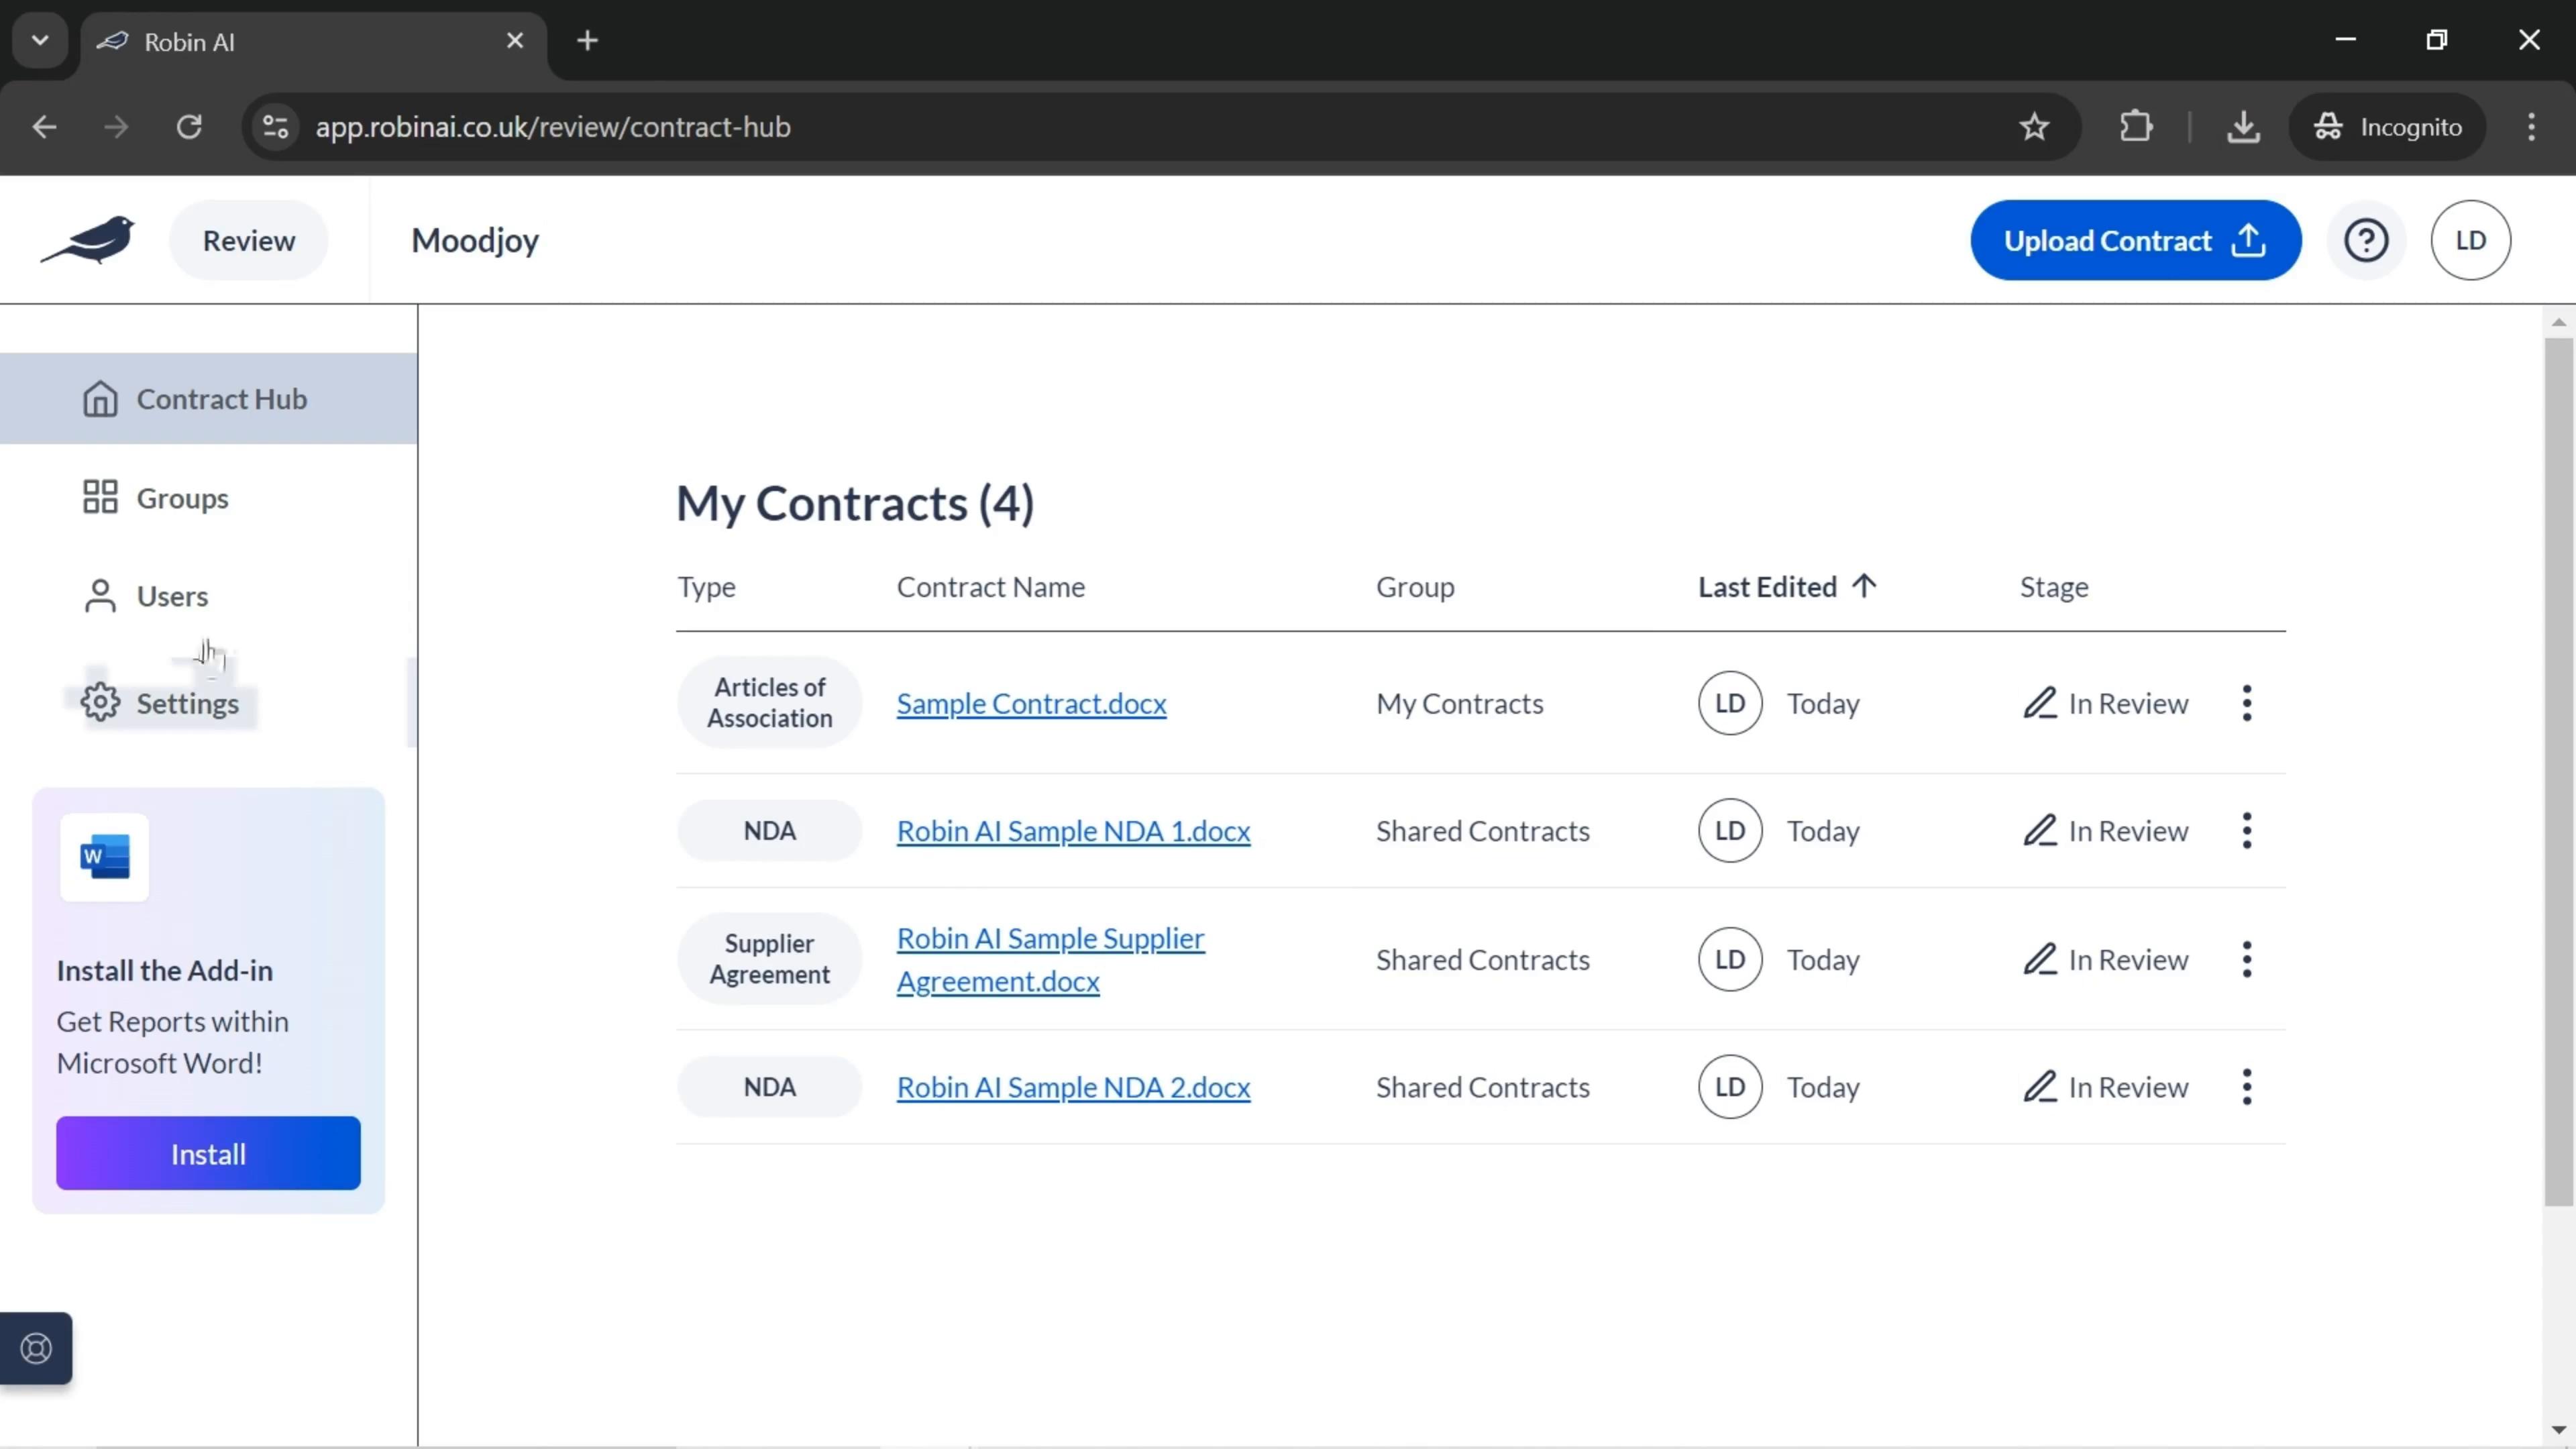The width and height of the screenshot is (2576, 1449).
Task: Click the Install Add-in button
Action: tap(207, 1154)
